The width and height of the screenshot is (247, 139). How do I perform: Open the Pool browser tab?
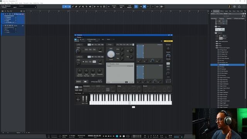[x=242, y=11]
